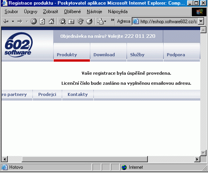
Task: Close the Internet Explorer window
Action: coord(203,3)
